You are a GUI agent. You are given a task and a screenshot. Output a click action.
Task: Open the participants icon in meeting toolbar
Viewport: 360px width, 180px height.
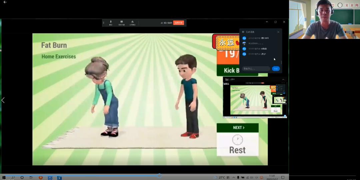tap(132, 23)
